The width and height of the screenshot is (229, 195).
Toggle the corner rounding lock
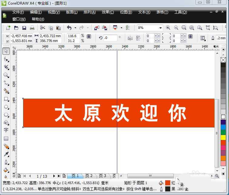coord(190,37)
